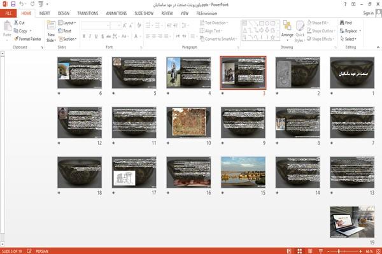Open Shape Effects dropdown

321,39
